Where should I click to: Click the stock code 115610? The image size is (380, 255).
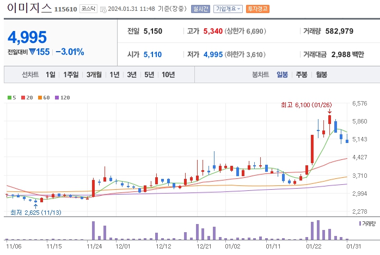coord(66,9)
